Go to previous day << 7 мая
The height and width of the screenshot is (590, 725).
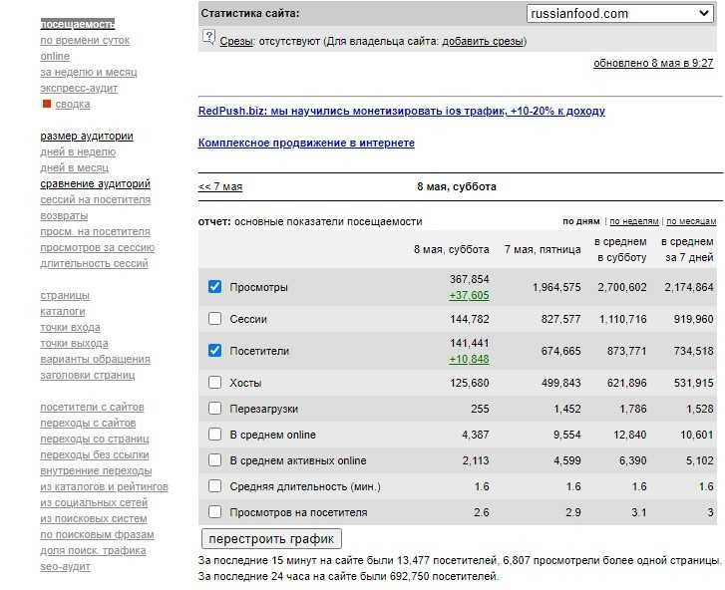(x=220, y=186)
